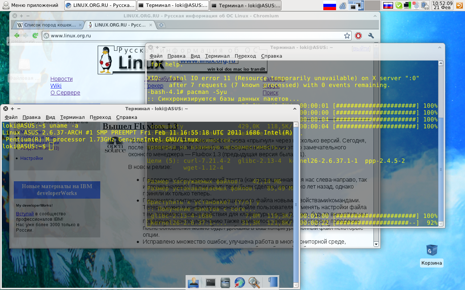Click Chromium forward navigation arrow

tap(26, 36)
